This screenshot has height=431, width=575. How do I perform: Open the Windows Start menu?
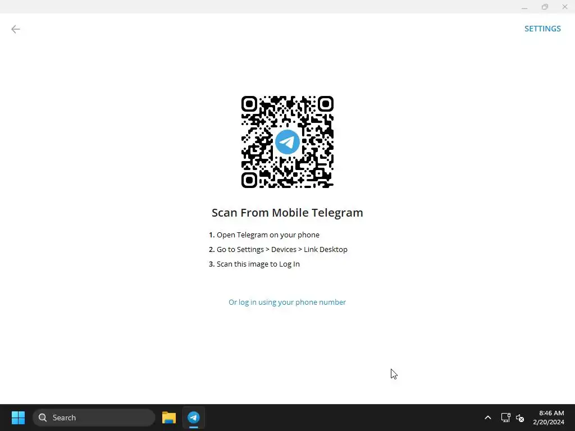[x=18, y=418]
